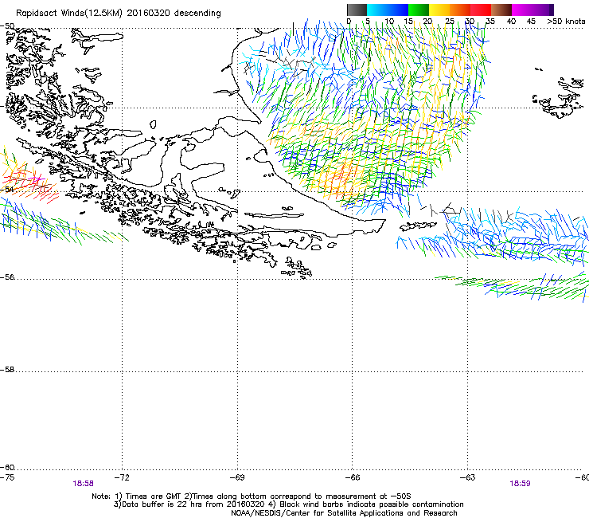The height and width of the screenshot is (518, 589).
Task: Click the '>50 knots' legend label
Action: [x=566, y=22]
